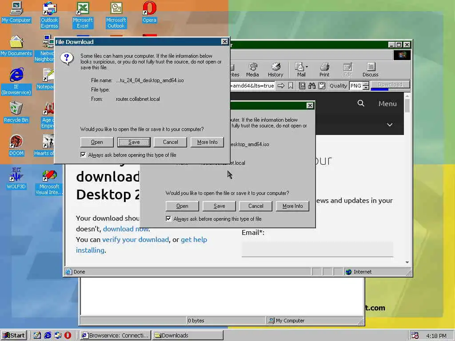This screenshot has width=455, height=341.
Task: Click More Info in the rear download dialog
Action: pyautogui.click(x=292, y=206)
